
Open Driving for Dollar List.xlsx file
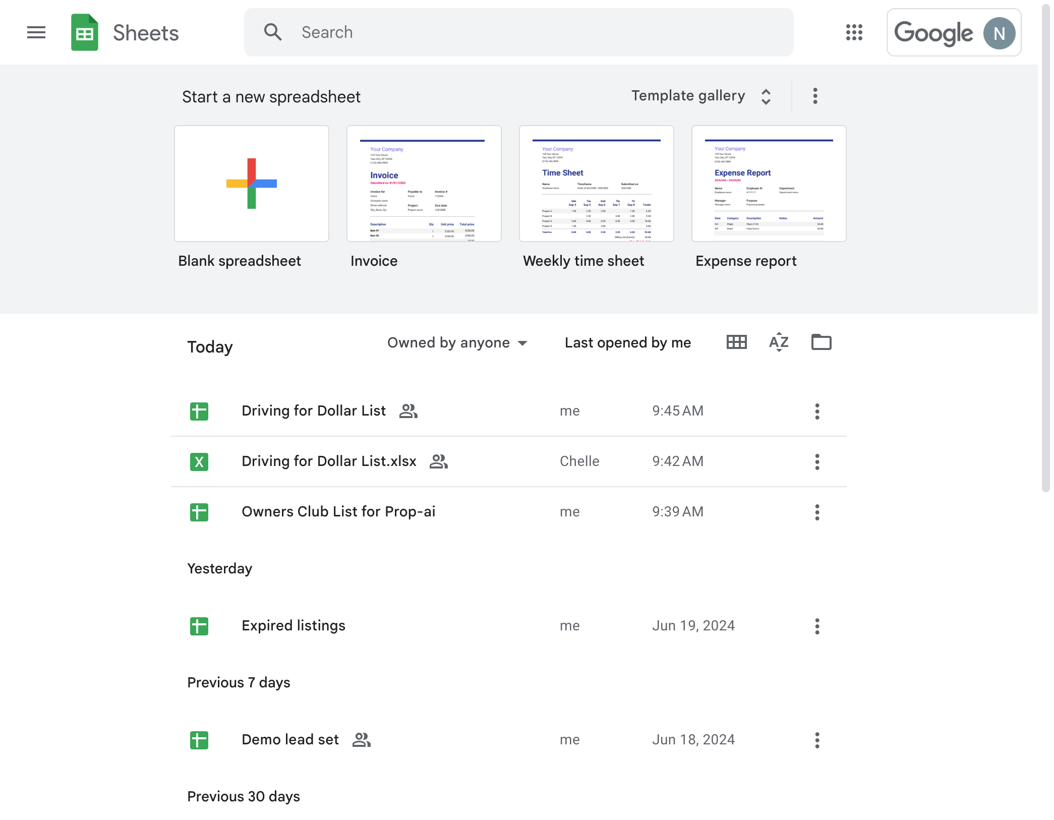508,461
